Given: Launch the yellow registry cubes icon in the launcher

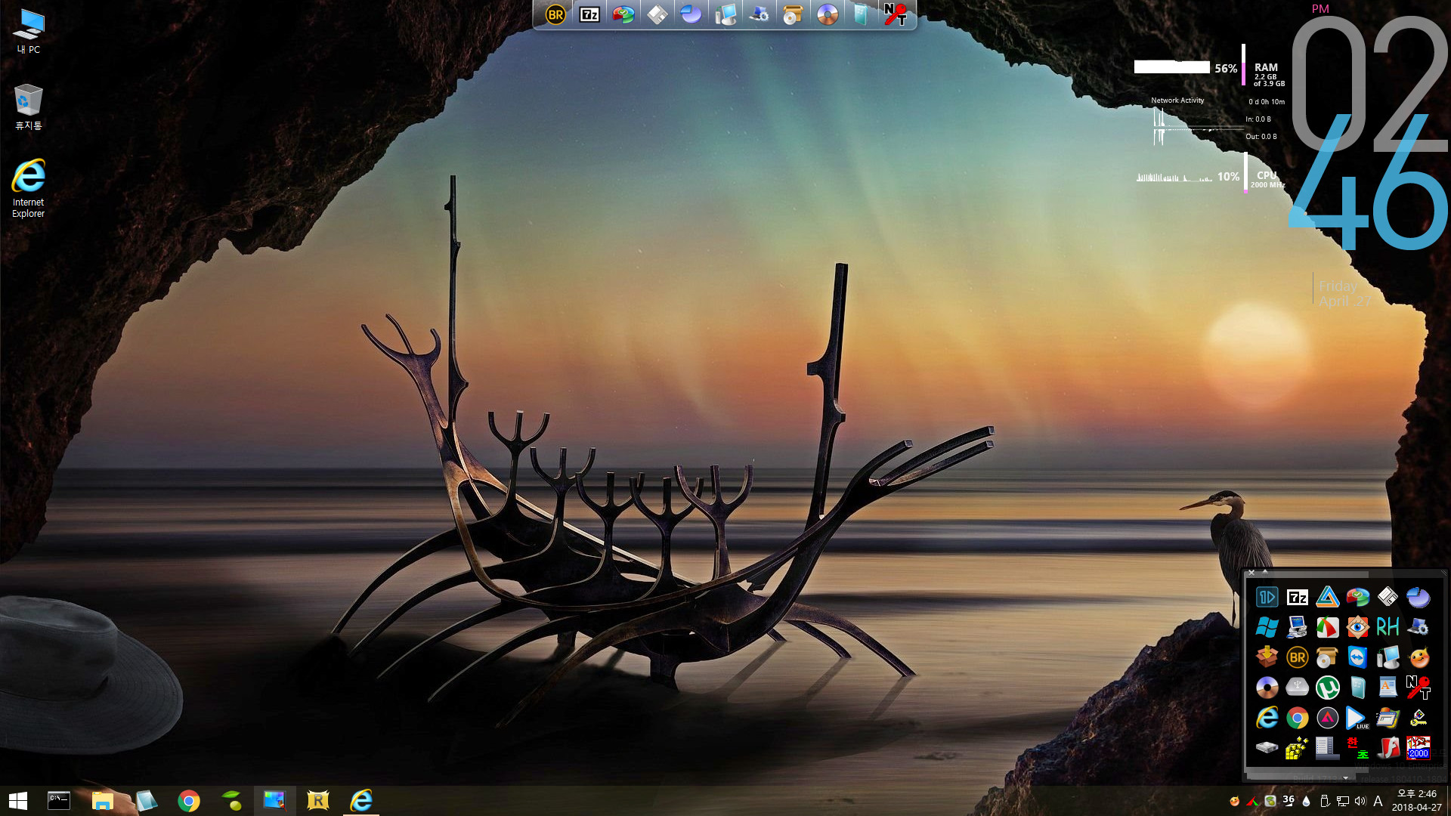Looking at the screenshot, I should click(x=1298, y=748).
